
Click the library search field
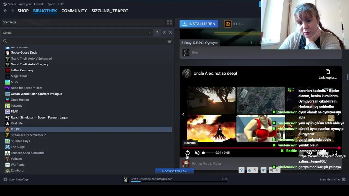click(83, 41)
